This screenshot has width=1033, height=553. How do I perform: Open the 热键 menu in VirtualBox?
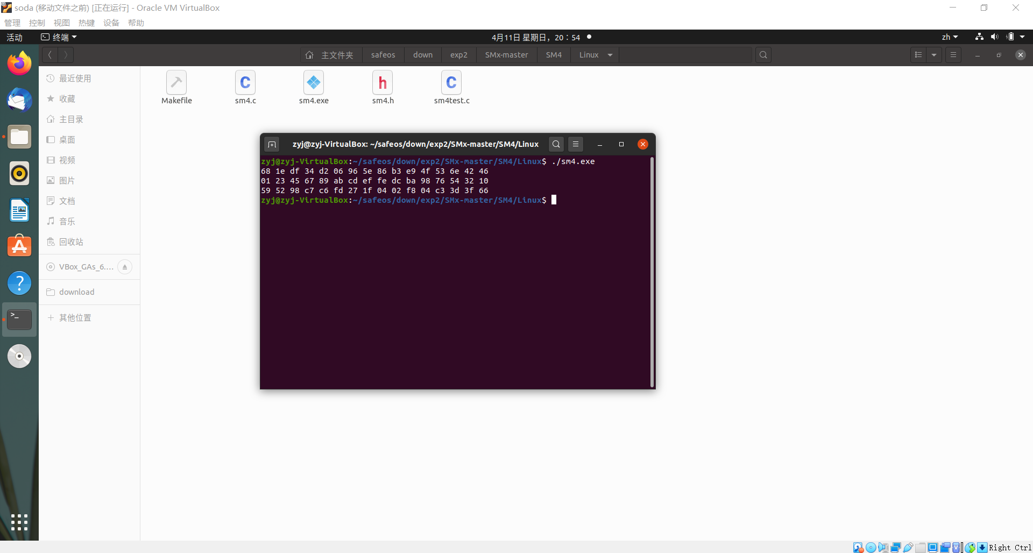tap(87, 23)
